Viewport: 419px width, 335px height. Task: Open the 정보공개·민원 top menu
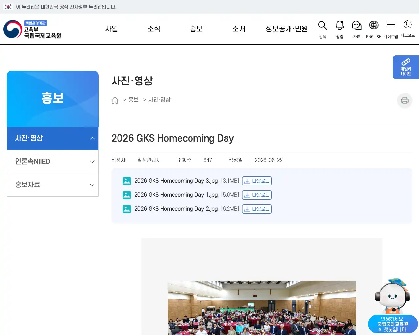click(x=287, y=29)
